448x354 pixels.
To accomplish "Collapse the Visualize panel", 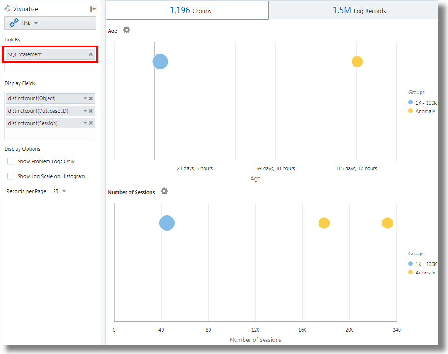I will pyautogui.click(x=93, y=9).
